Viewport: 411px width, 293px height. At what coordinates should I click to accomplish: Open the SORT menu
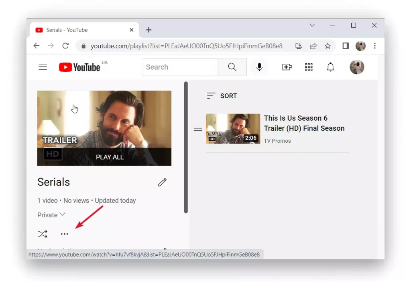(222, 96)
